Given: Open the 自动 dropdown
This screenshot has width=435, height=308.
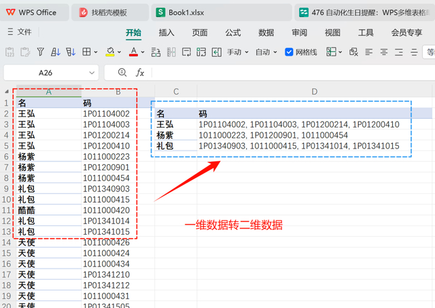Looking at the screenshot, I should click(266, 52).
